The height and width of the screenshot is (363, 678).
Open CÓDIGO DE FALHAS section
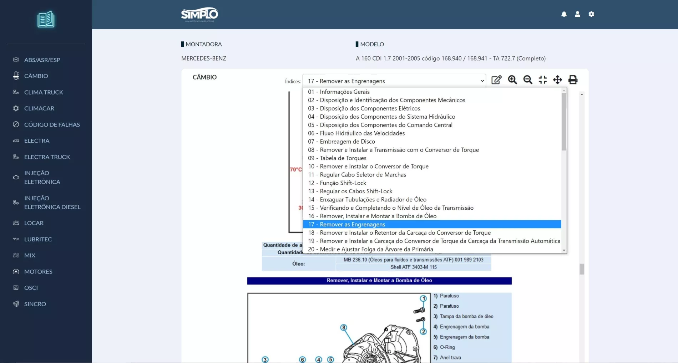click(x=52, y=124)
